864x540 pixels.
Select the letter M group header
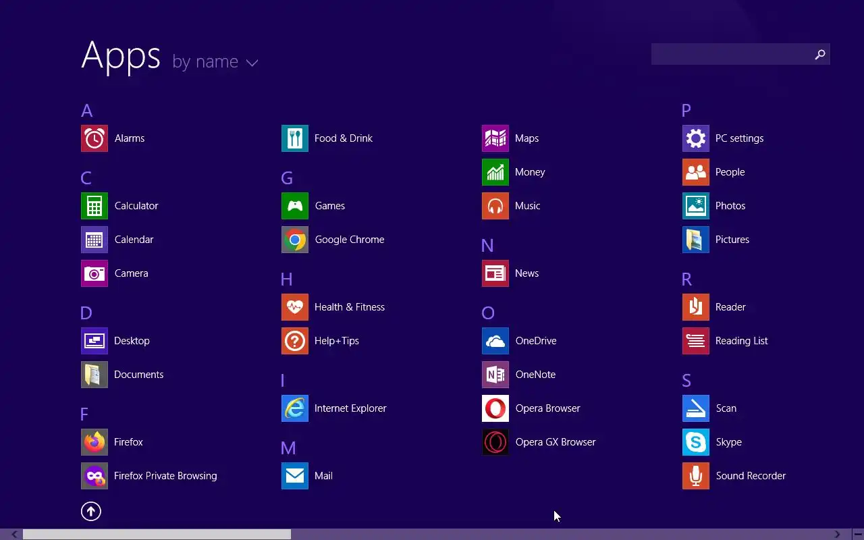tap(288, 448)
